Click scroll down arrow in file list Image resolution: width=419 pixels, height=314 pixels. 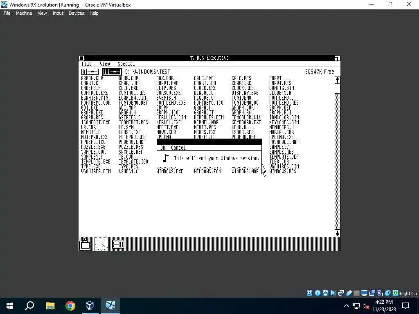pos(337,233)
